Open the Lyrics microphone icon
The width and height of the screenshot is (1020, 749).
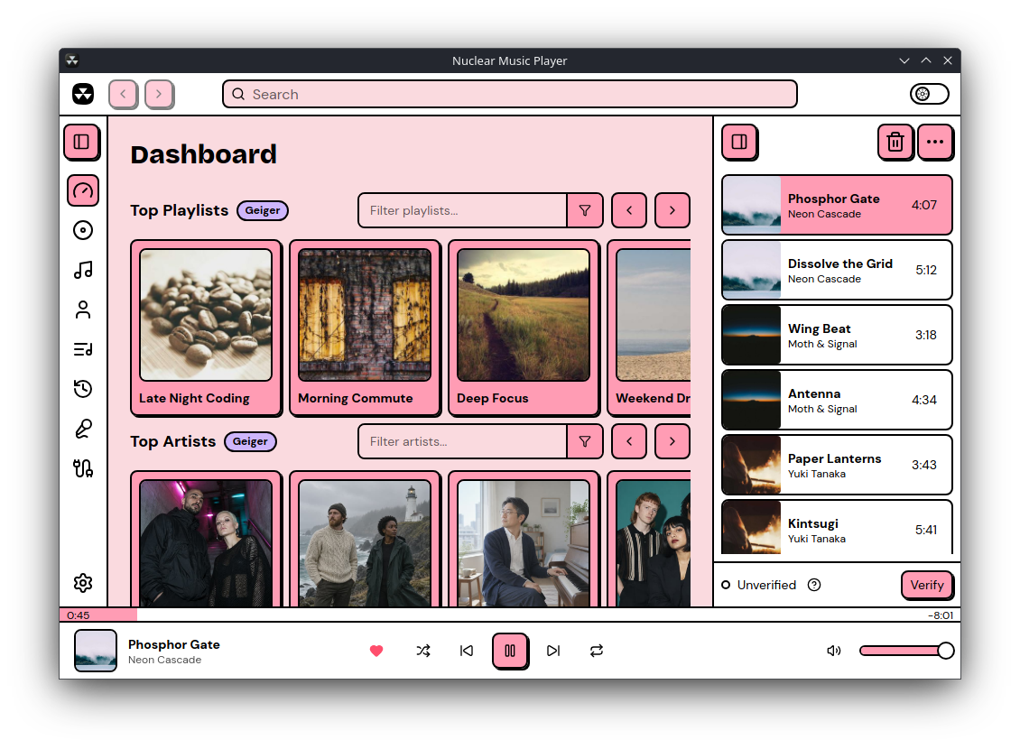coord(83,429)
